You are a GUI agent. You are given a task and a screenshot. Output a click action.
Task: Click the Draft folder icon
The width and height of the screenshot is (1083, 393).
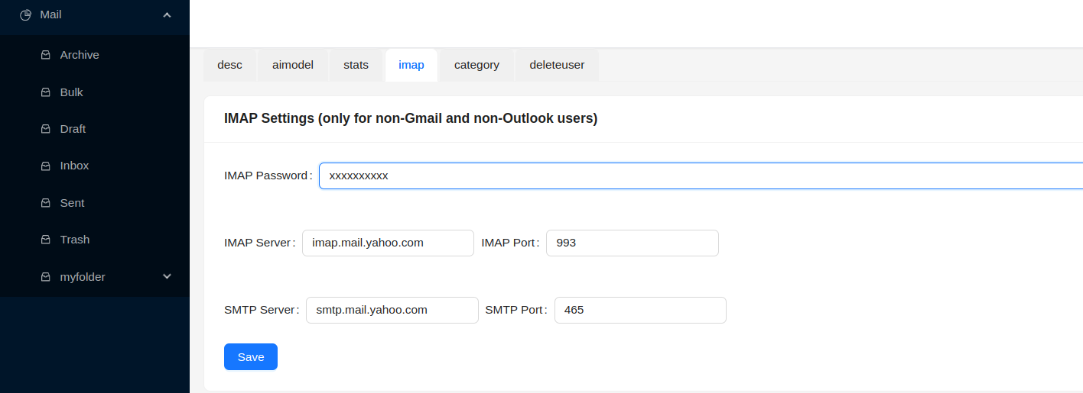tap(45, 129)
